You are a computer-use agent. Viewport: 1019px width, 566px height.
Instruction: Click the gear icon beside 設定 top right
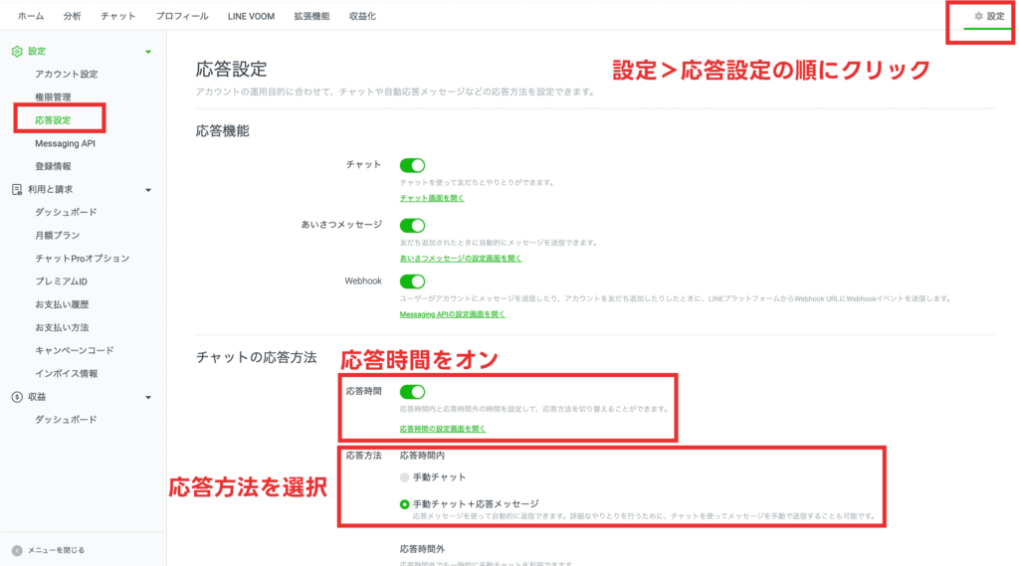(978, 17)
